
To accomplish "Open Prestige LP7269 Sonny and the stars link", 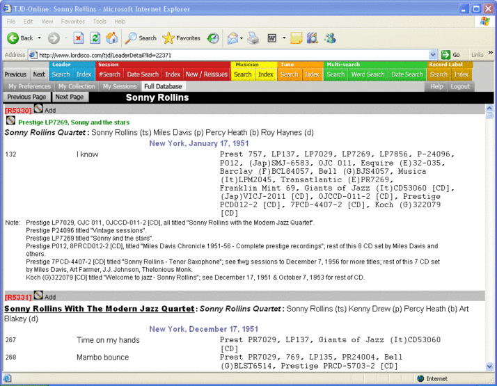I will [x=74, y=122].
